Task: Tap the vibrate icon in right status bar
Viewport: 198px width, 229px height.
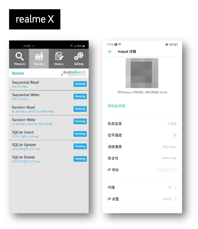Action: pyautogui.click(x=171, y=44)
